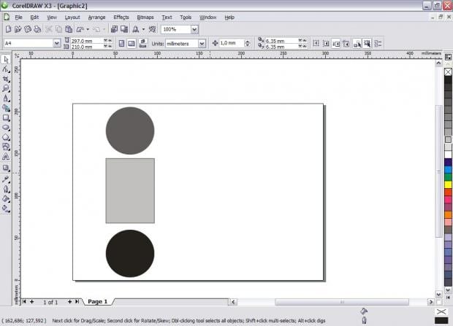Expand the Undo history dropdown arrow
Viewport: 453px width, 326px height.
[88, 29]
